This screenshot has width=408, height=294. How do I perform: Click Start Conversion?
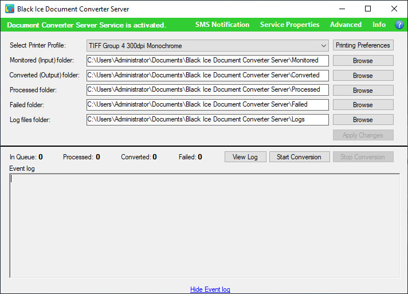[300, 157]
